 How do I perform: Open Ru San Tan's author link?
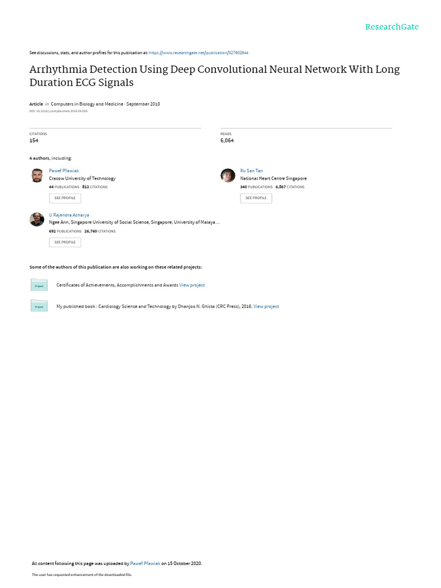click(252, 171)
